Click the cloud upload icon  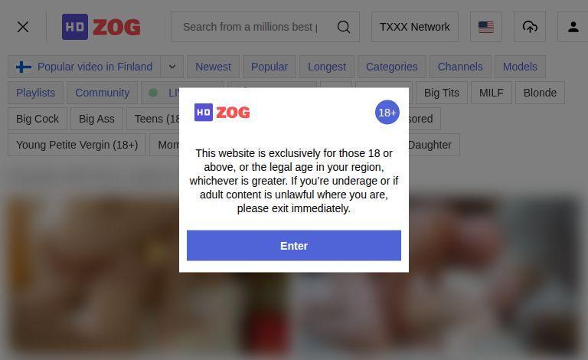530,27
